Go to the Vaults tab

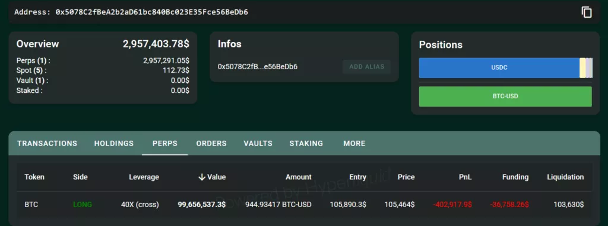[258, 143]
